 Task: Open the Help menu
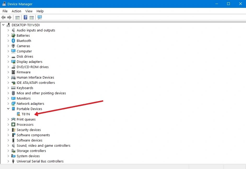[x=40, y=11]
